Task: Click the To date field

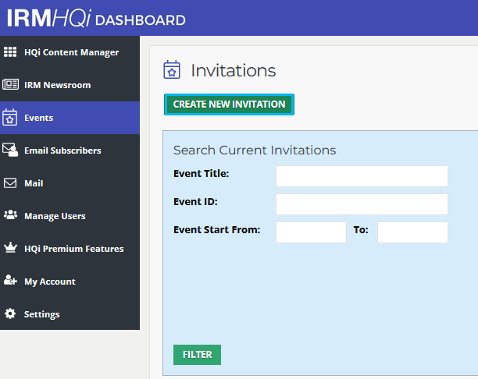Action: click(412, 232)
